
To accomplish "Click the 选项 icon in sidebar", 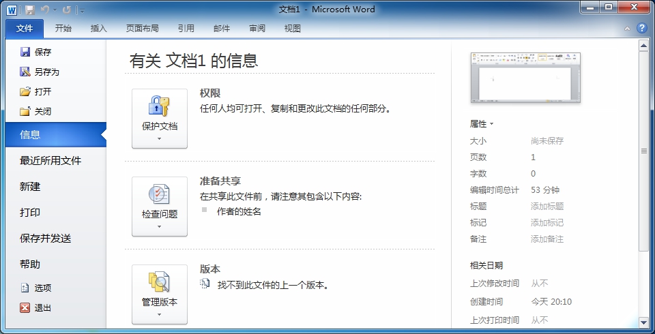I will (25, 288).
